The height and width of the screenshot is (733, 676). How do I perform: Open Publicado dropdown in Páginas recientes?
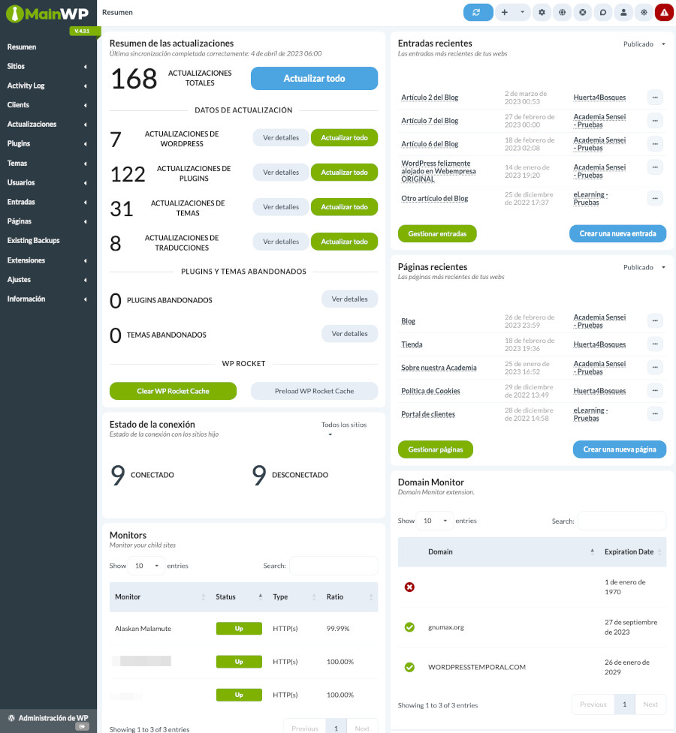(x=644, y=267)
